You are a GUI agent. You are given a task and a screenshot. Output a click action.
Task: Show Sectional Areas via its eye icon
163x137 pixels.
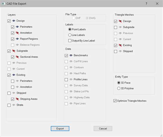point(17,57)
